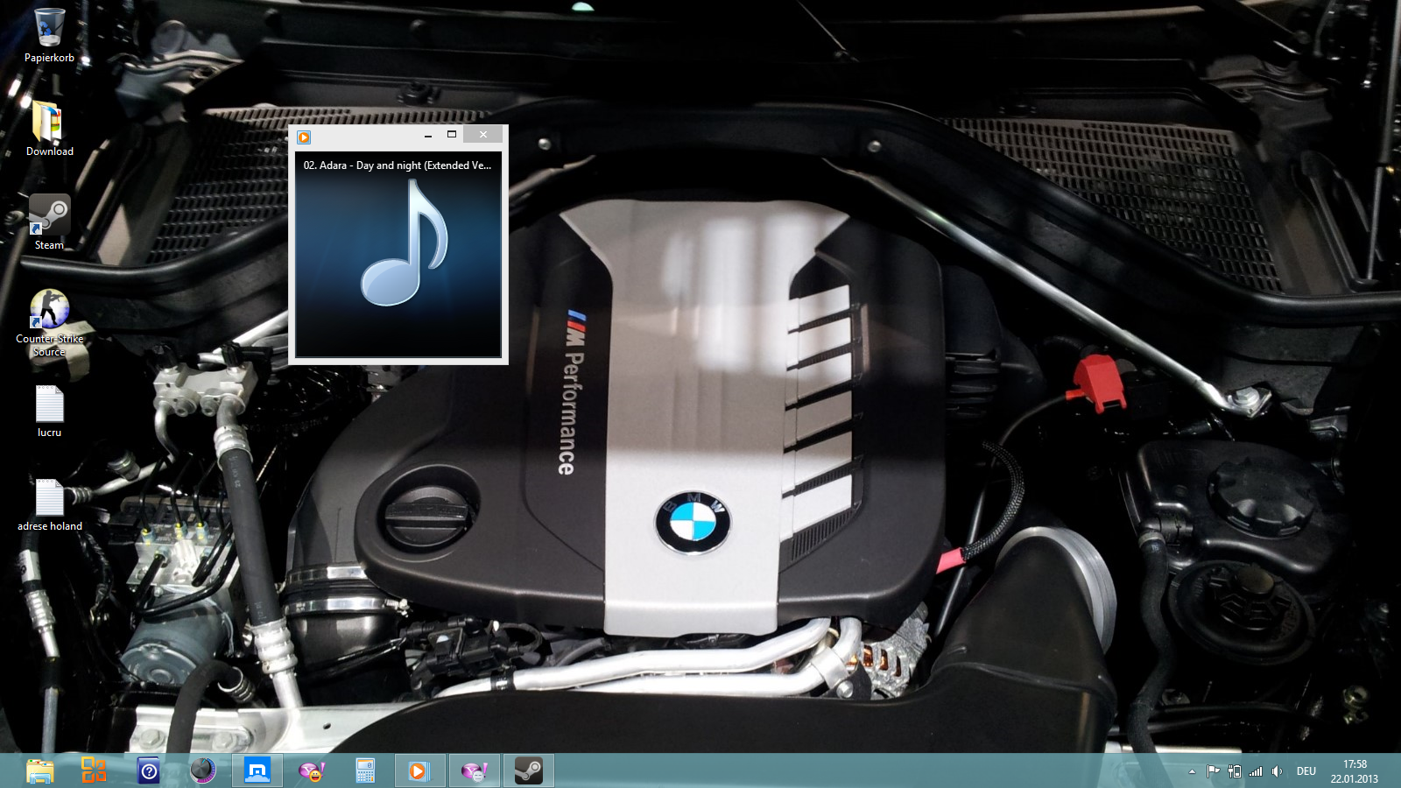Open the round dial knob taskbar app

coord(202,770)
